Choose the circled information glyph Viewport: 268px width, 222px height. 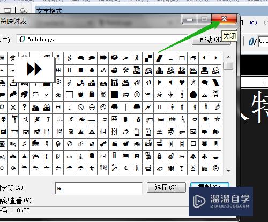tap(137, 95)
